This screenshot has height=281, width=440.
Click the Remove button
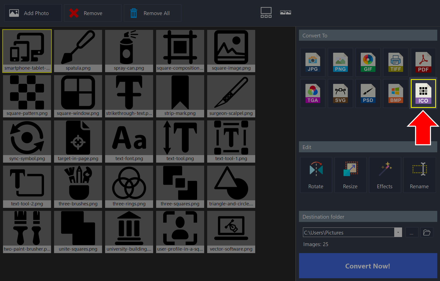(93, 13)
